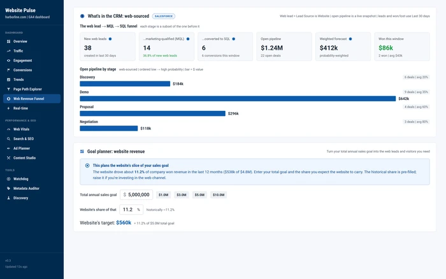Click the Negotiation pipeline bar $118k

click(x=109, y=129)
